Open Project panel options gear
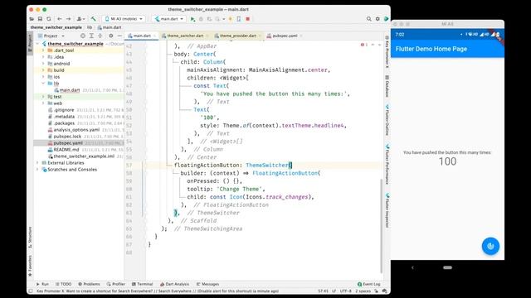This screenshot has height=298, width=531. click(110, 36)
